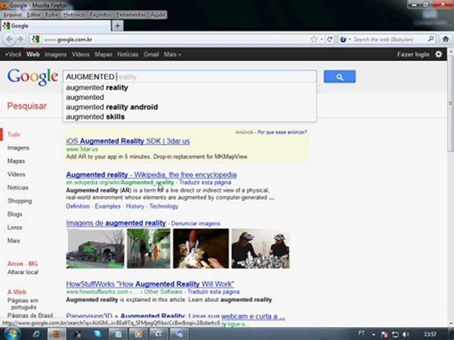Open thumbnail of two people with headsets

tap(260, 249)
